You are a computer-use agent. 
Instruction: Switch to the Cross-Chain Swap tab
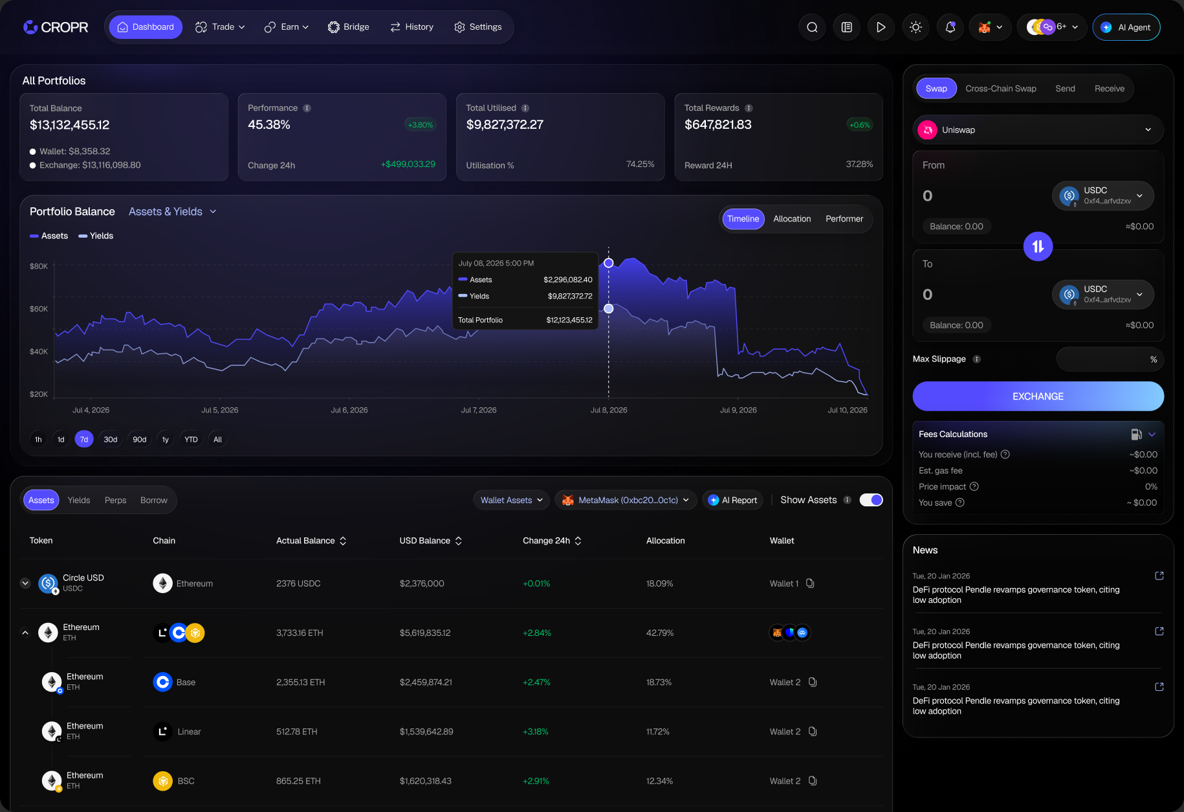(1000, 89)
